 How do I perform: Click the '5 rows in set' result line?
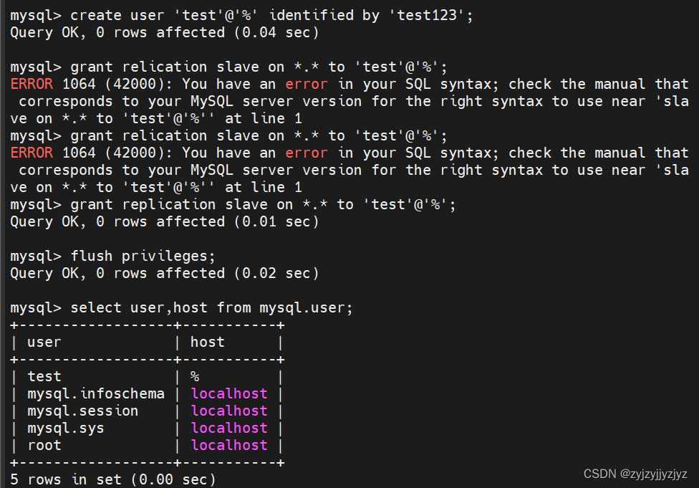coord(113,479)
